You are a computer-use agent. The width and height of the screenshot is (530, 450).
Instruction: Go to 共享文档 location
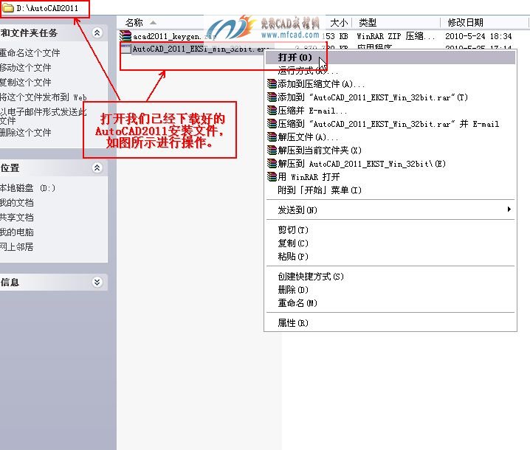pyautogui.click(x=16, y=217)
